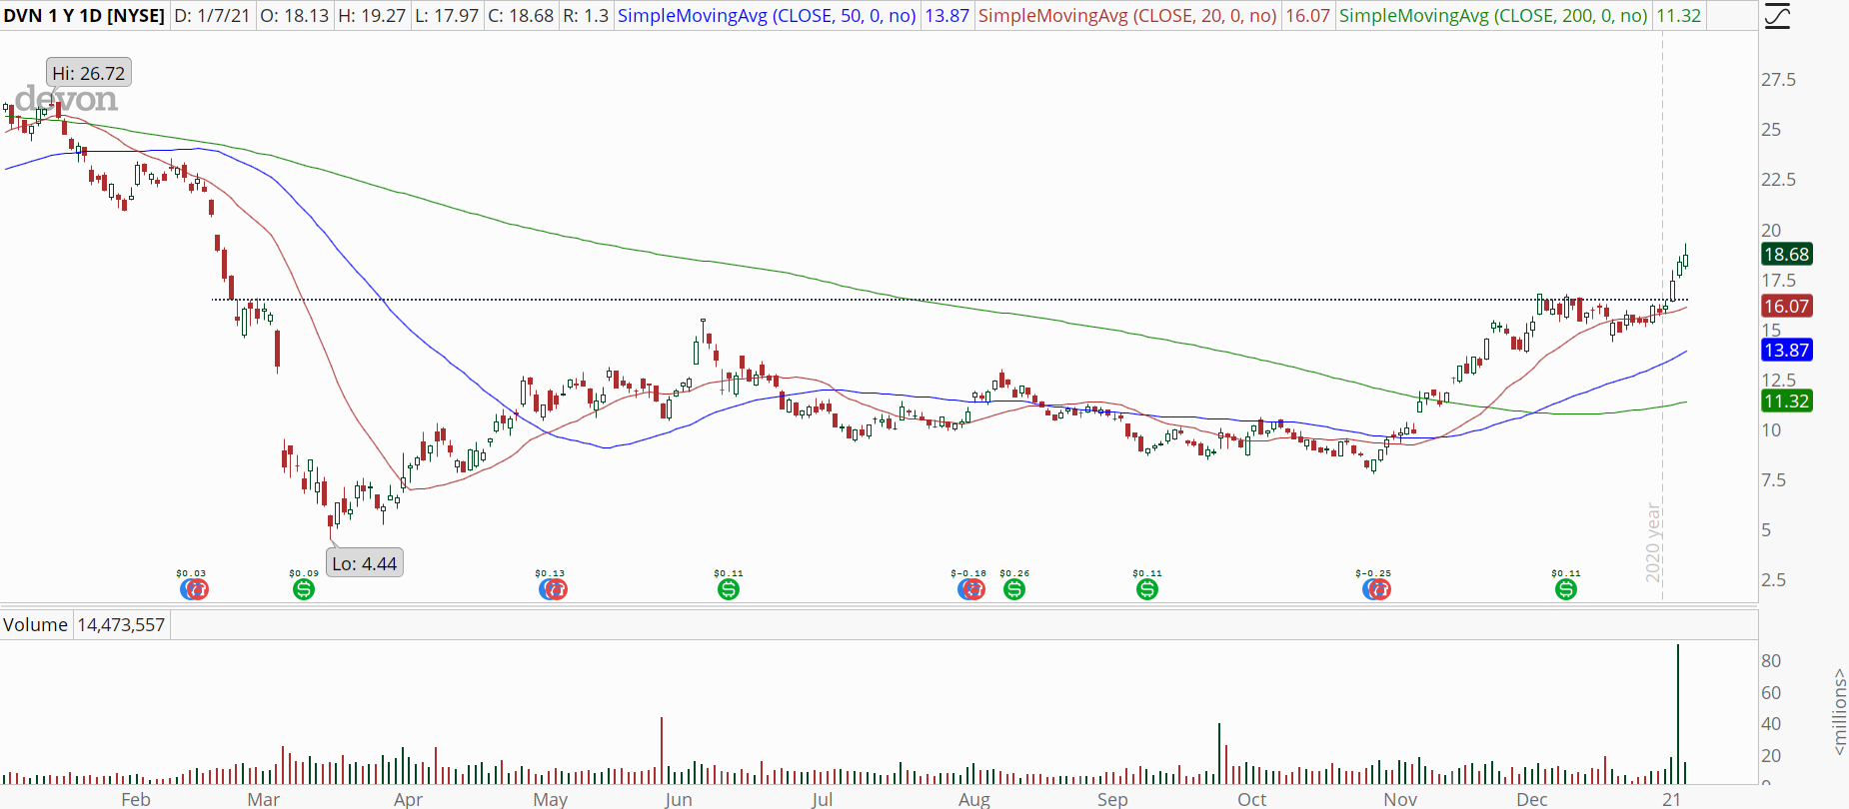Open the $-0.25 earnings event icon

pos(1376,589)
